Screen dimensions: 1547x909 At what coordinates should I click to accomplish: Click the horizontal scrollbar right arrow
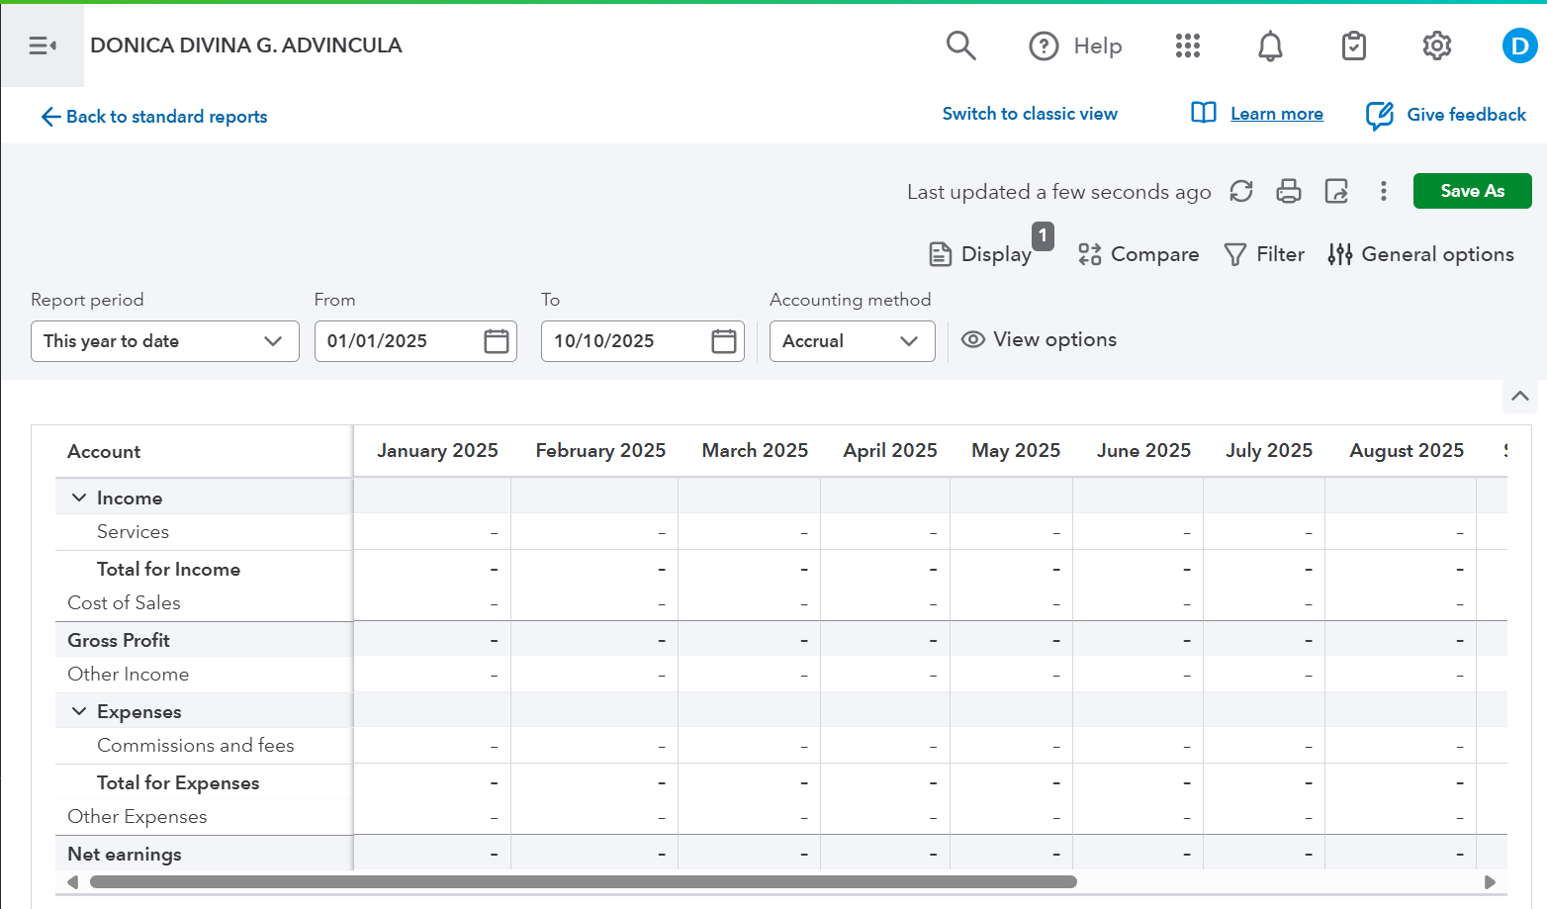click(1490, 882)
